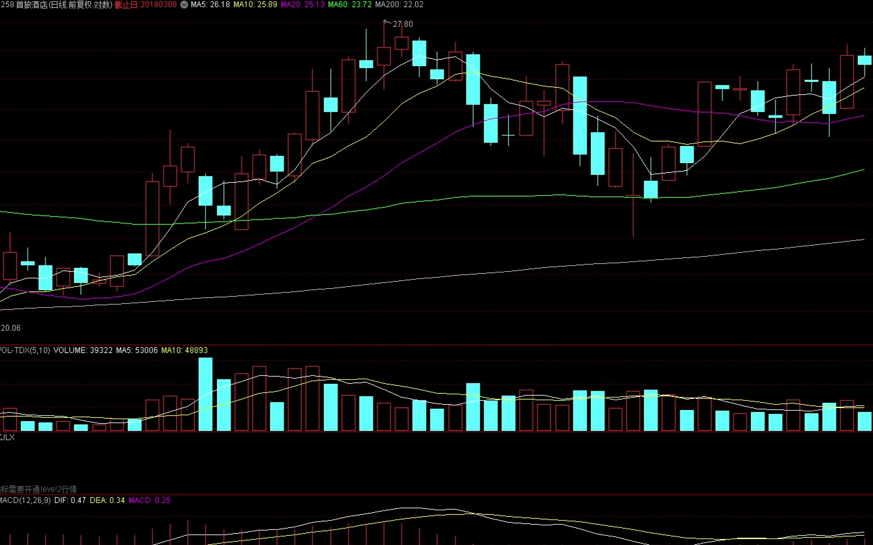Click the 27.80 high price marker
This screenshot has width=873, height=545.
tap(403, 24)
